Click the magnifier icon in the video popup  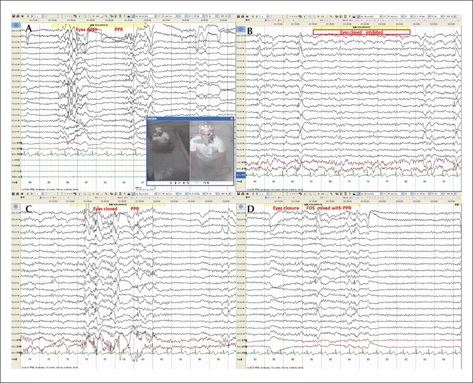(x=188, y=183)
